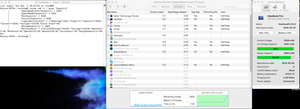Click the Transmission.app icon
300x109 pixels.
(x=111, y=32)
